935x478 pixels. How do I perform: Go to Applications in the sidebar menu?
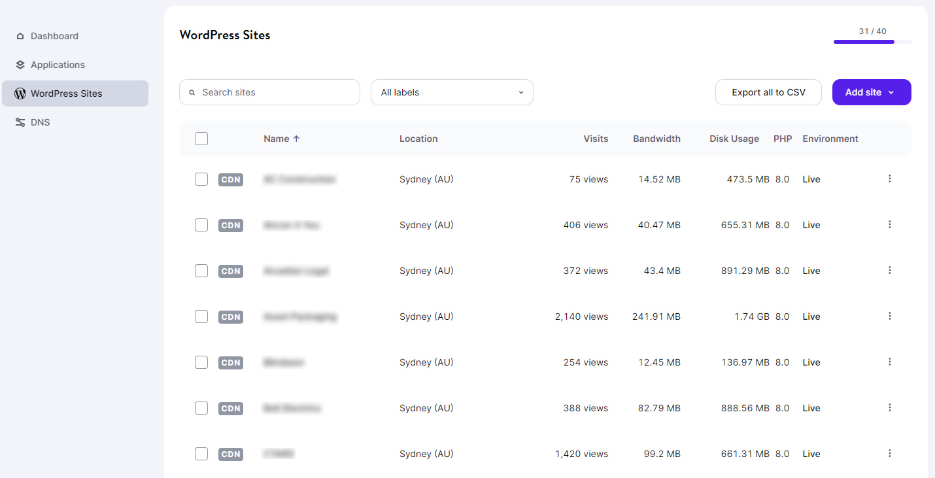[58, 65]
